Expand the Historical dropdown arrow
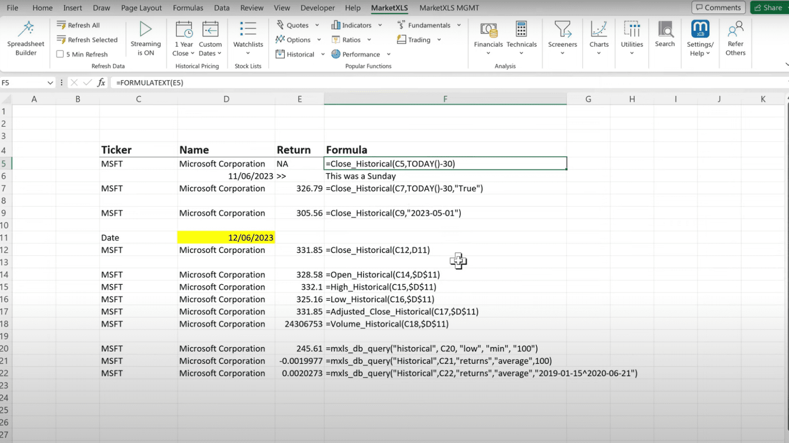 click(323, 54)
